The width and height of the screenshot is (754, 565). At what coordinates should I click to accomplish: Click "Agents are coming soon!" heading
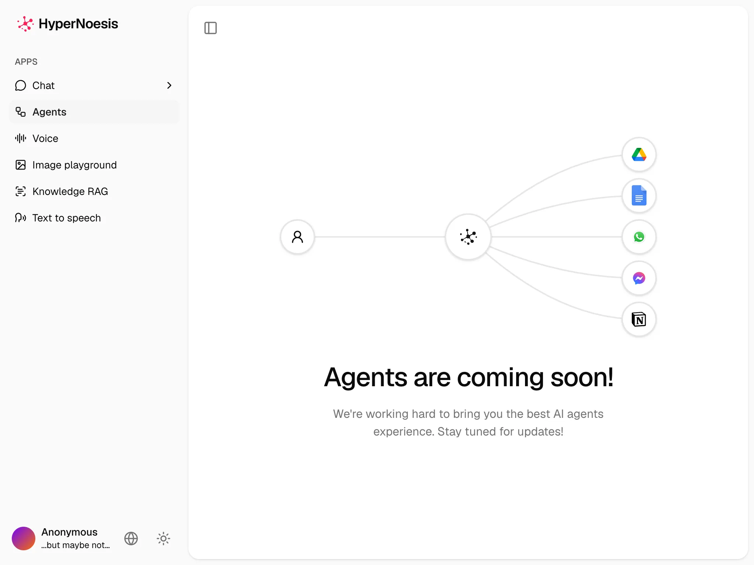(468, 377)
